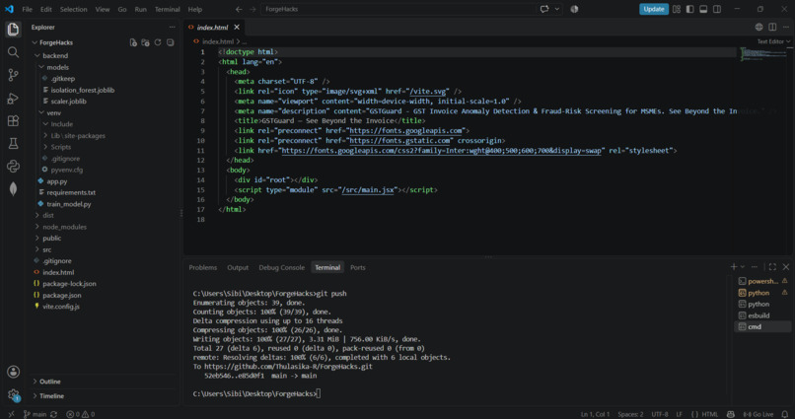Maximize the terminal panel size
Screen dimensions: 795x419
(x=772, y=267)
